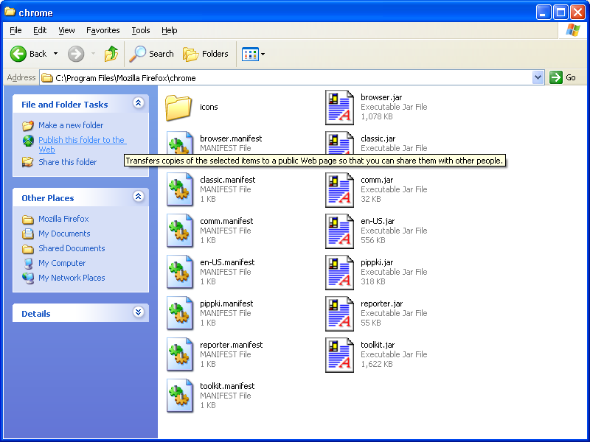
Task: Click the Make a new folder link
Action: (71, 125)
